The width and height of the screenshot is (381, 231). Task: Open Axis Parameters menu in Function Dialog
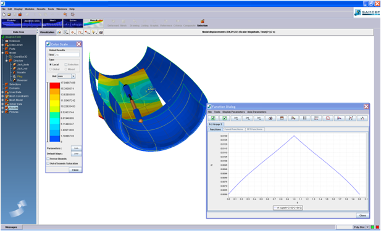coord(257,112)
